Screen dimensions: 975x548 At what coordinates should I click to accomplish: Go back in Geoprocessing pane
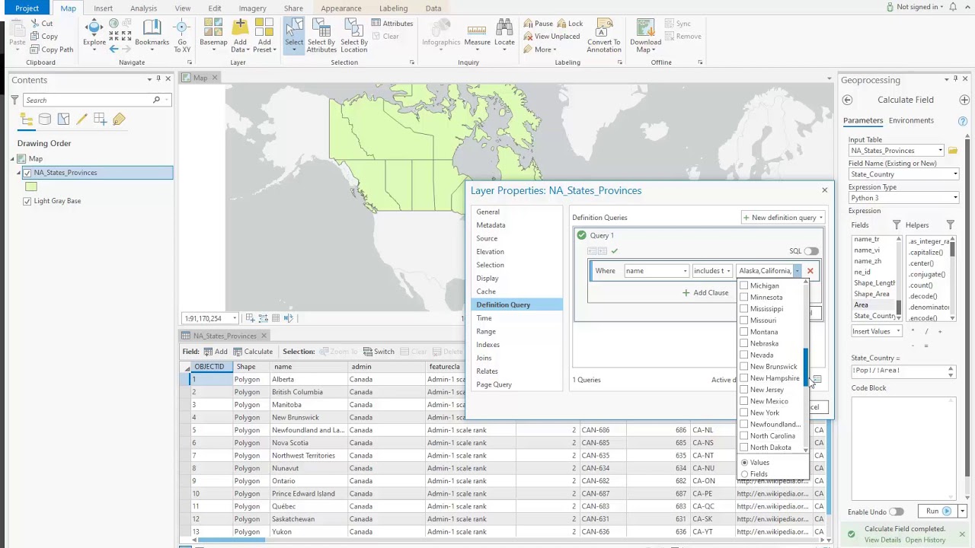pos(847,100)
